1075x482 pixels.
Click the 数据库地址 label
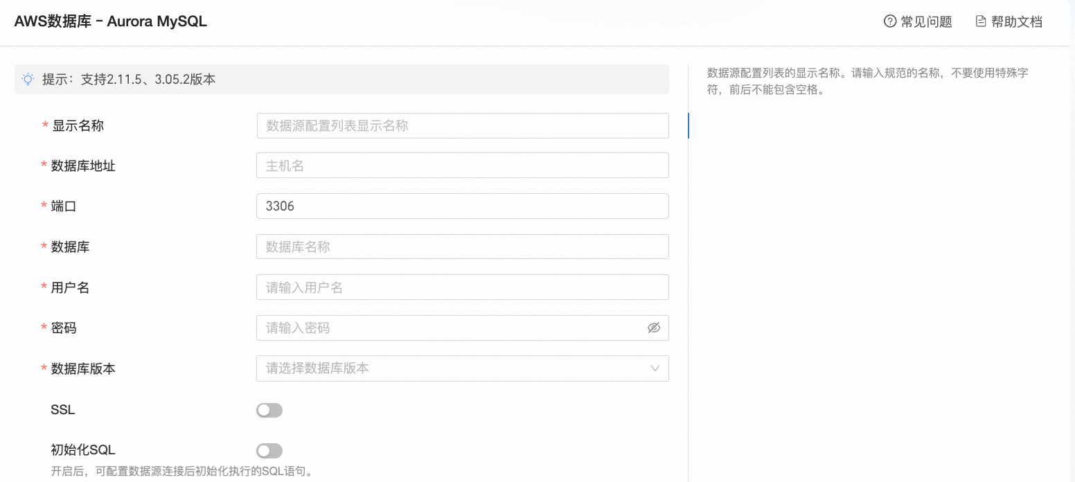click(83, 166)
